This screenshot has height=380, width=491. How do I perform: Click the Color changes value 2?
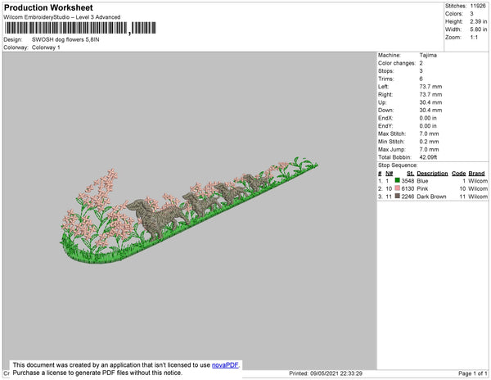(x=421, y=63)
